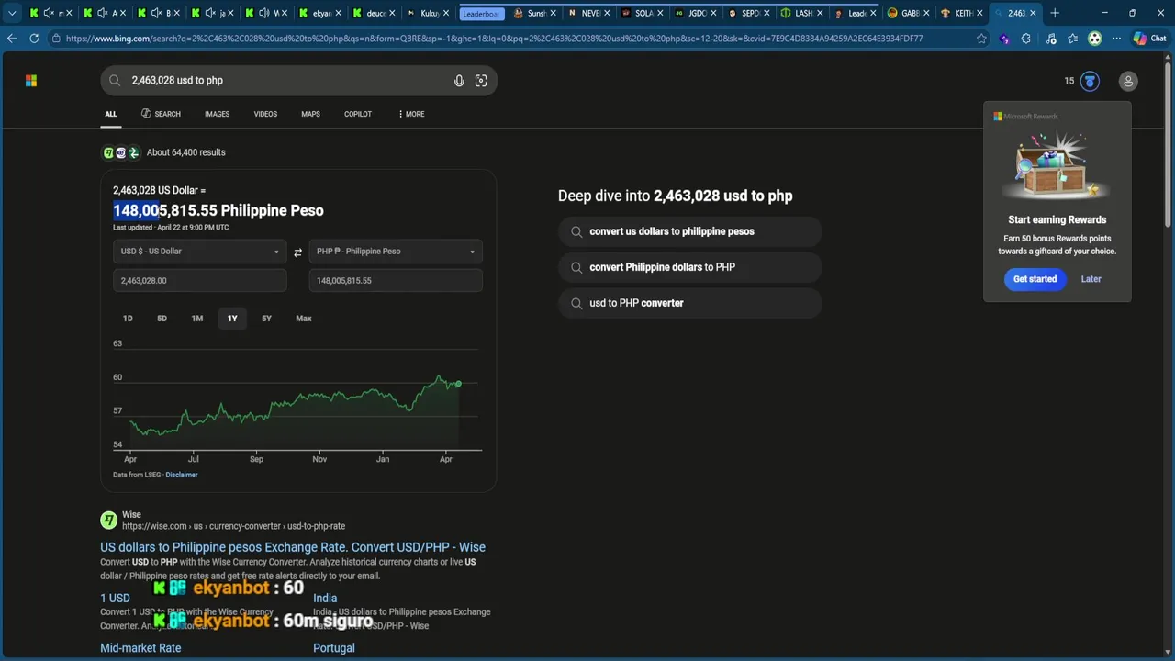The width and height of the screenshot is (1175, 661).
Task: Click the latest point on exchange chart
Action: [x=458, y=383]
